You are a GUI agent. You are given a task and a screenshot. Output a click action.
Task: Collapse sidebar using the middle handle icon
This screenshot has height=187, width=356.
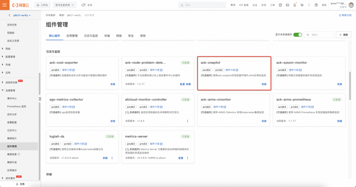coord(40,99)
